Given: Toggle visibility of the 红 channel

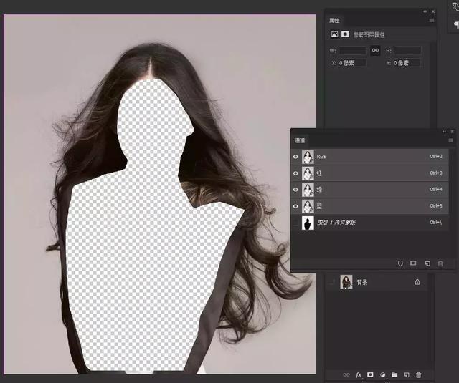Looking at the screenshot, I should pyautogui.click(x=296, y=173).
